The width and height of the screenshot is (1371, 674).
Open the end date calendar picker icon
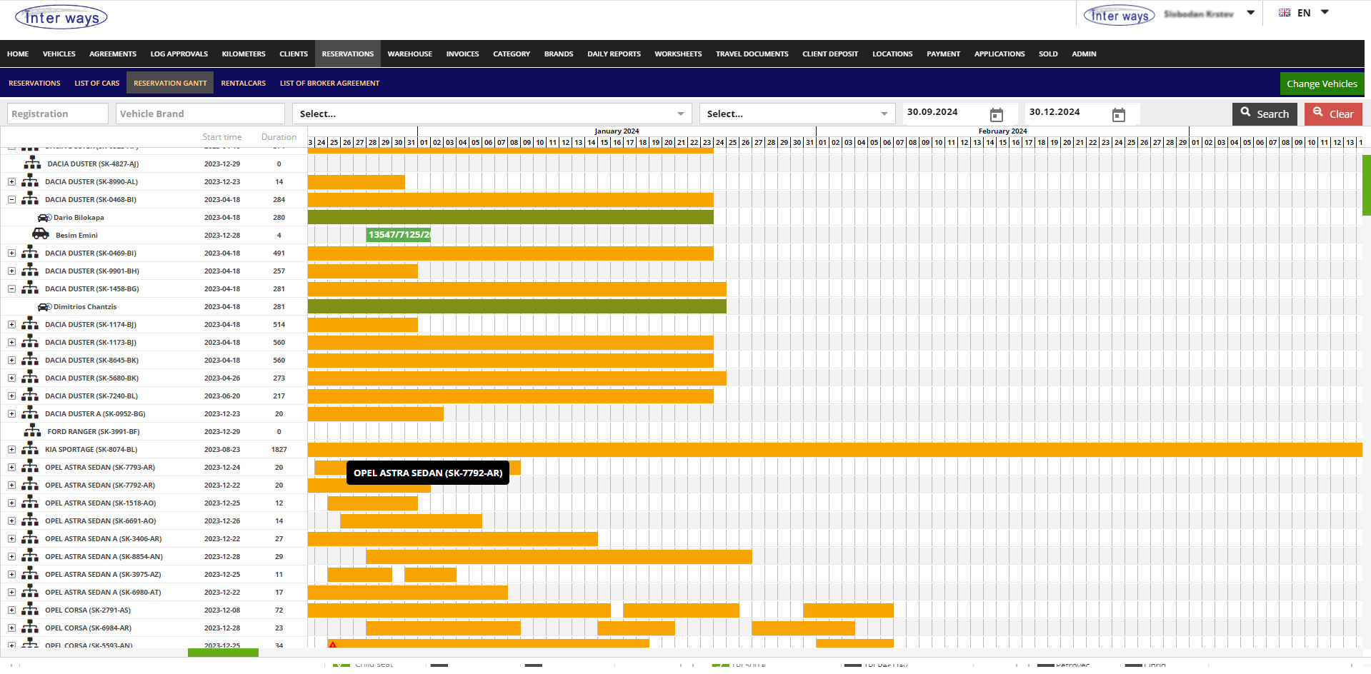1119,115
